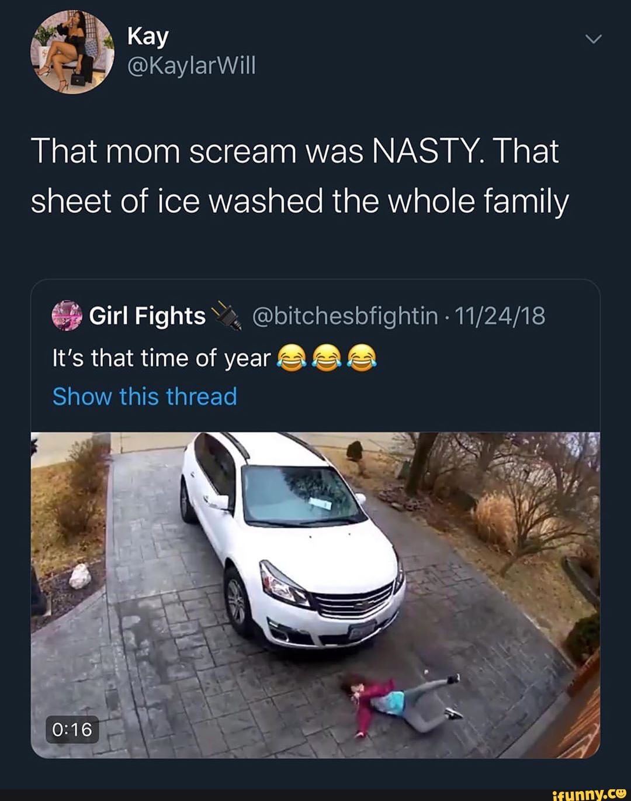Open Kay's profile picture
The width and height of the screenshot is (631, 801).
coord(73,51)
